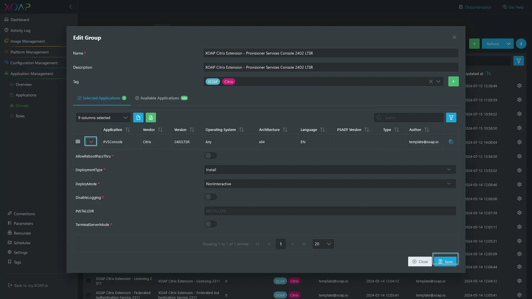Click the clear tags X icon in Tag field
Viewport: 532px width, 299px height.
(x=431, y=81)
